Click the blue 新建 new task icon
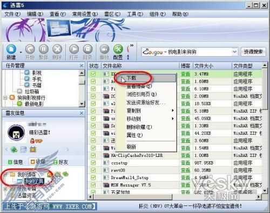 coord(11,49)
